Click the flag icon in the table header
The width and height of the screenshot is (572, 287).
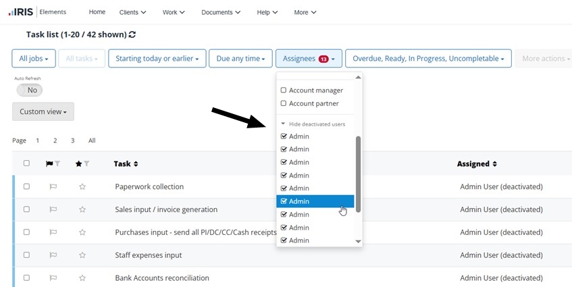point(49,163)
